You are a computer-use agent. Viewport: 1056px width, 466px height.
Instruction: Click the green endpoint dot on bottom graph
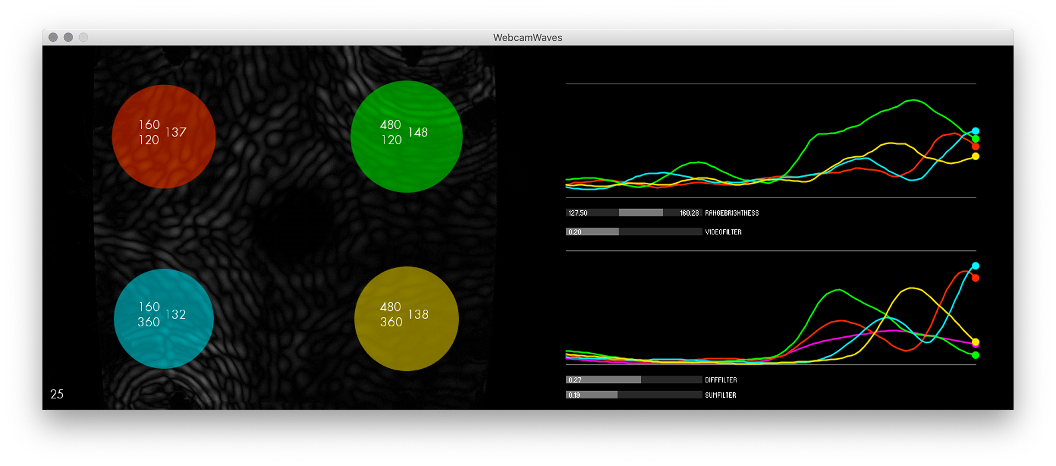click(975, 355)
